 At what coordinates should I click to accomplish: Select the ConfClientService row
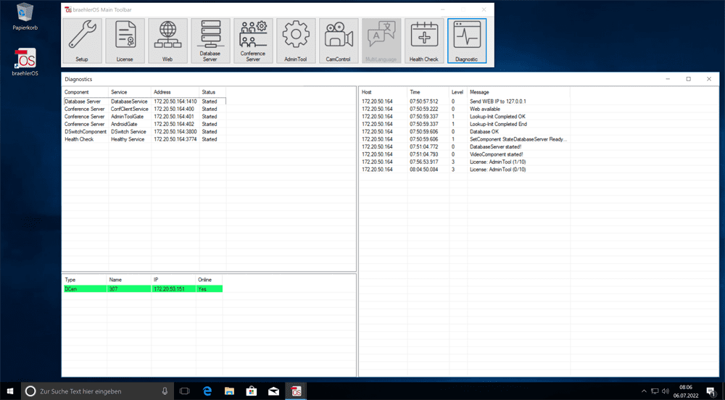point(144,109)
